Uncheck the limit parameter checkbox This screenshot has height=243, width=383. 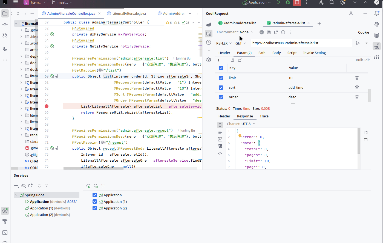coord(221,78)
